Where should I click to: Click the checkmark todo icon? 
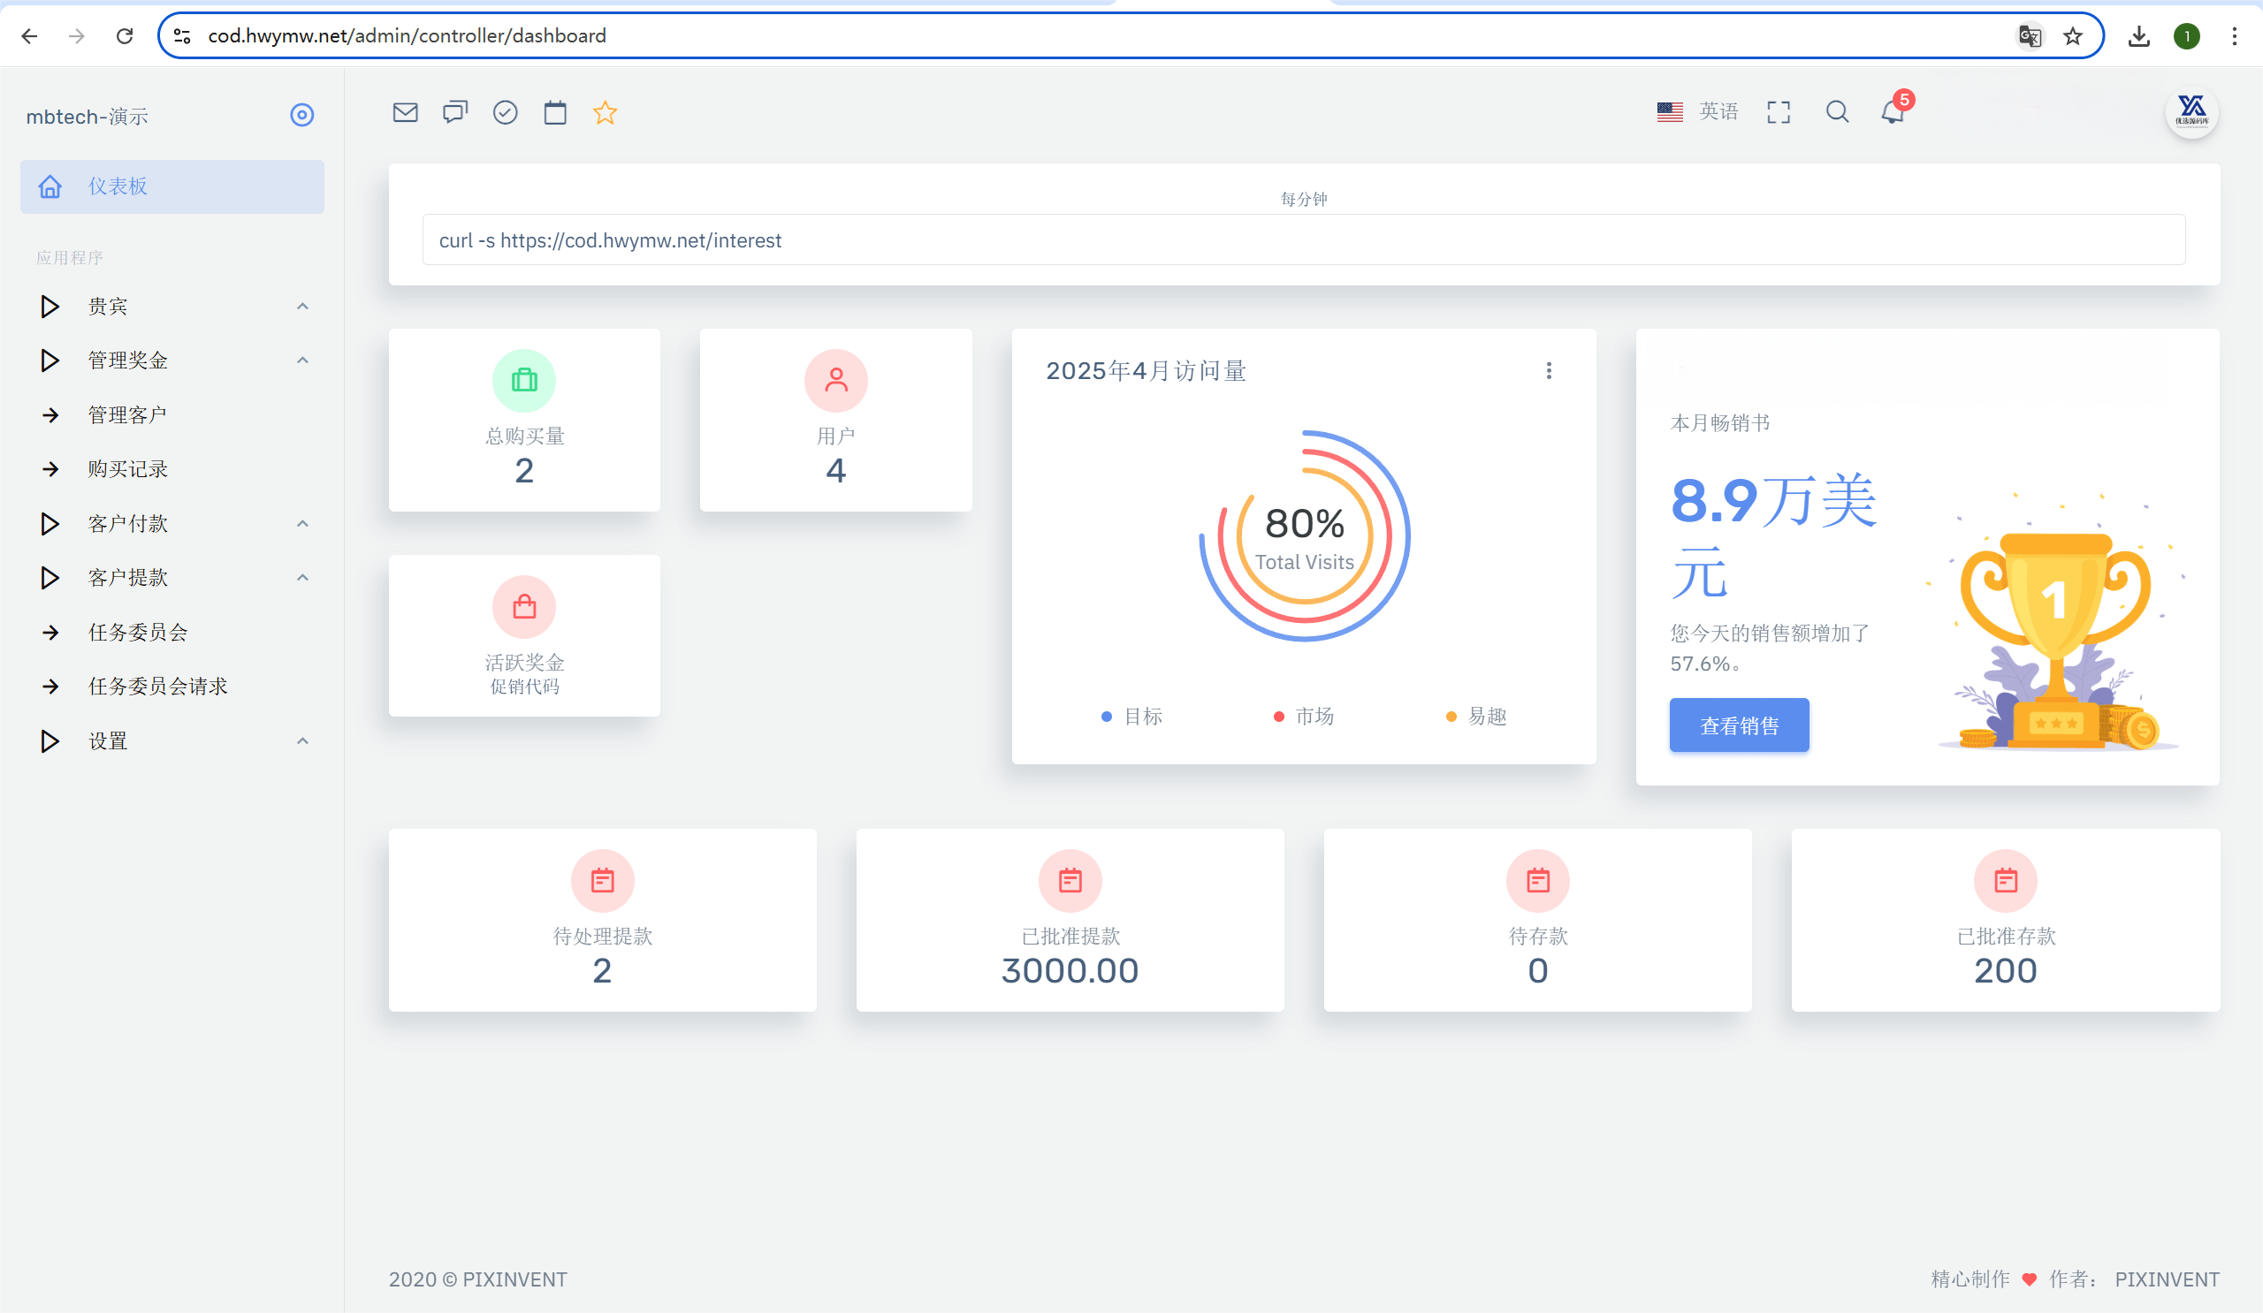click(x=505, y=112)
